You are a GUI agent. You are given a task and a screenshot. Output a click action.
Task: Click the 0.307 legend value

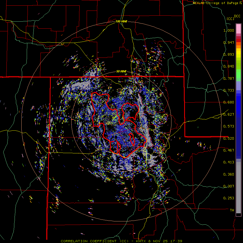coord(229,186)
